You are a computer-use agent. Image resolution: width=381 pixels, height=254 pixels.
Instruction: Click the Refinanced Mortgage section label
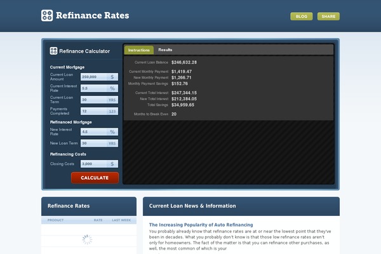click(70, 122)
